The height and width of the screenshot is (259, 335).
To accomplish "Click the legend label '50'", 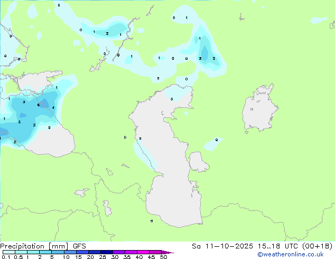I will (x=163, y=257).
